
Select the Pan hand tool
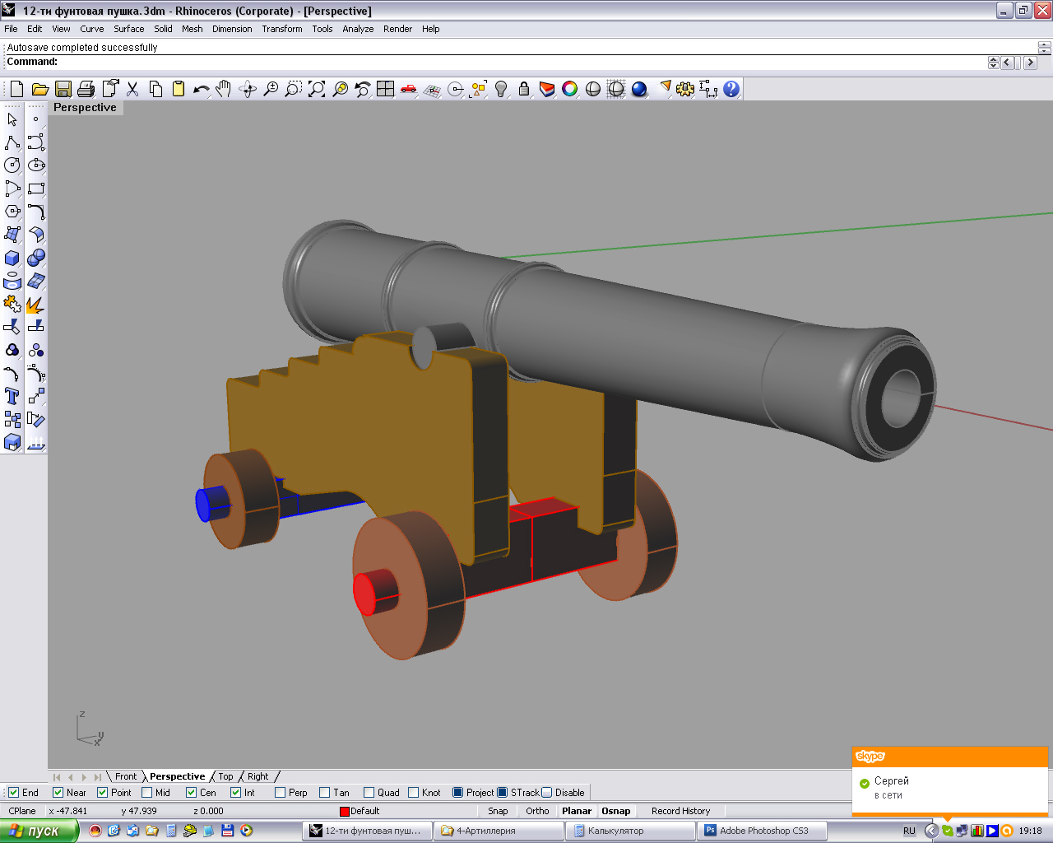pyautogui.click(x=224, y=89)
